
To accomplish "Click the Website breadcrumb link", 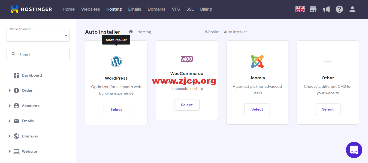I will tap(212, 32).
